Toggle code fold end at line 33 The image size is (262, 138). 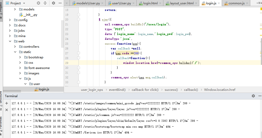[x=78, y=82]
